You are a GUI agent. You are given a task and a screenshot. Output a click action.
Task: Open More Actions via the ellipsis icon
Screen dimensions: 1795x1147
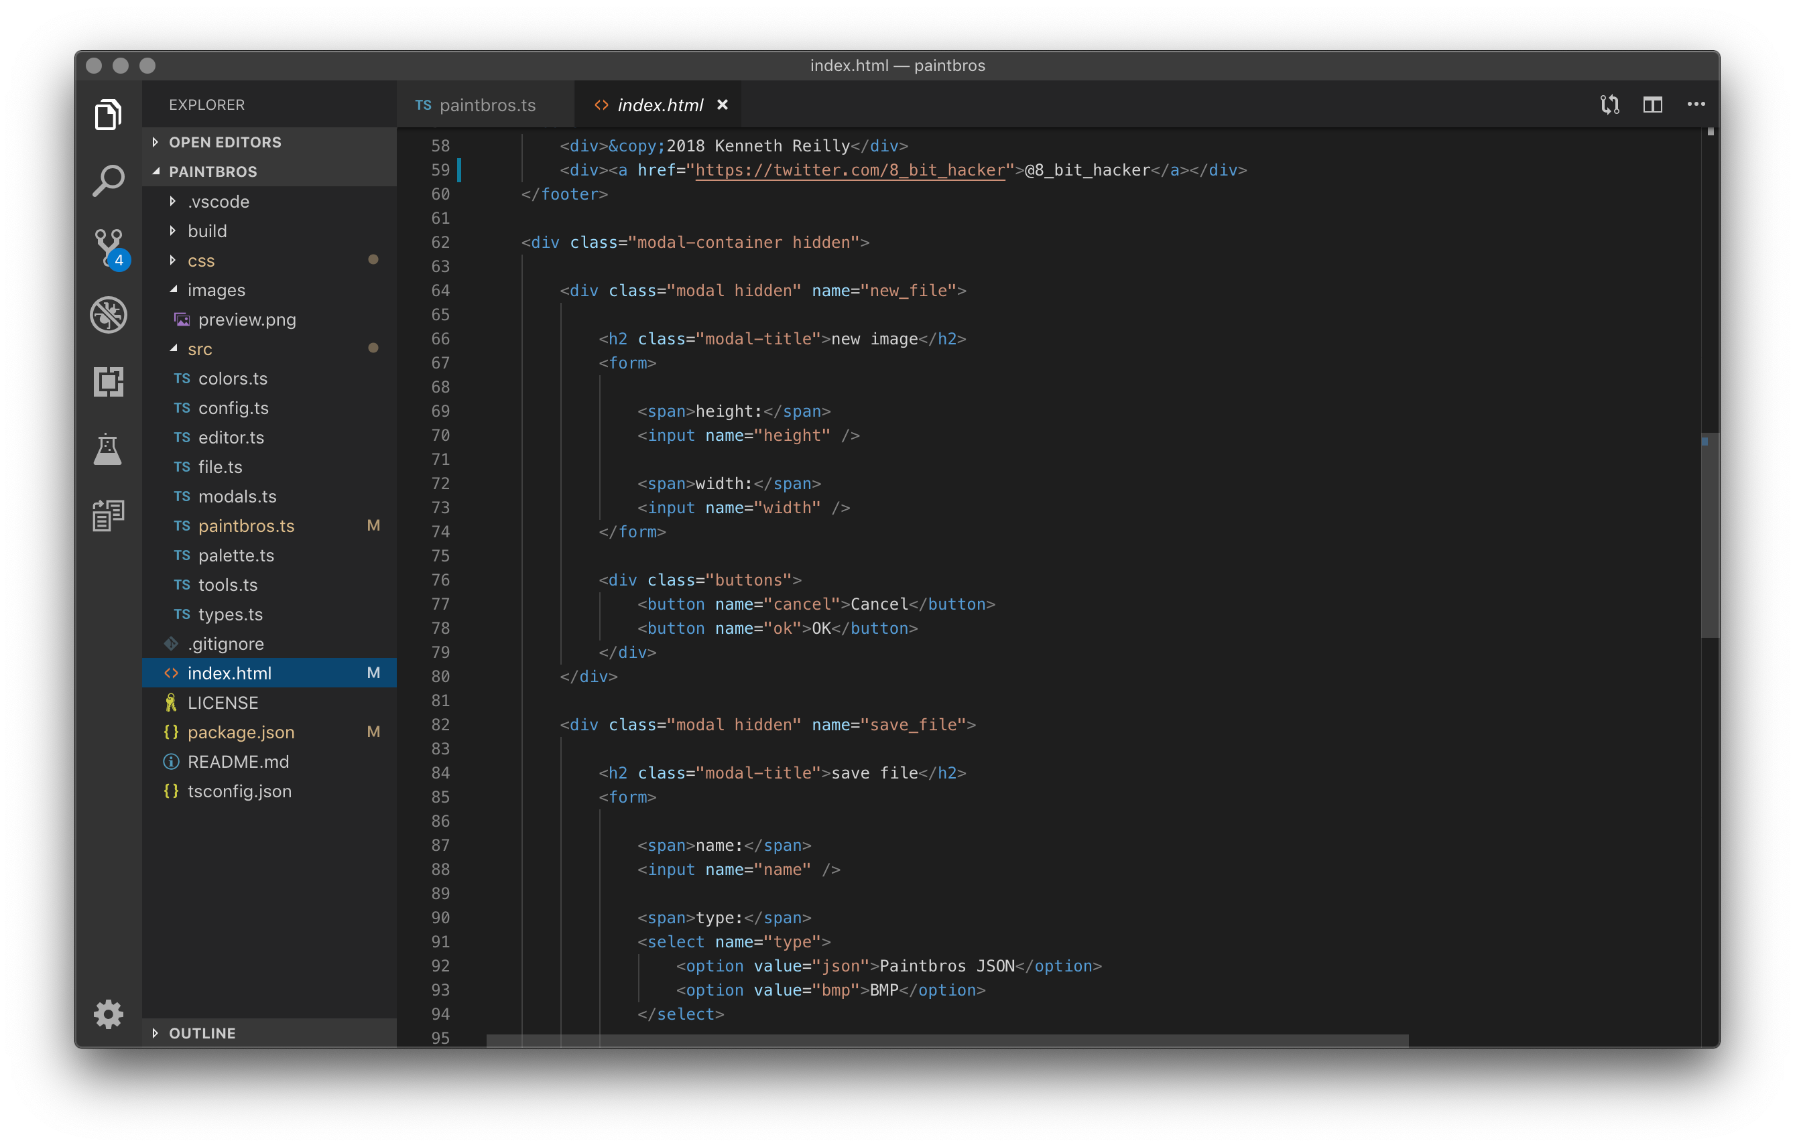(x=1696, y=105)
